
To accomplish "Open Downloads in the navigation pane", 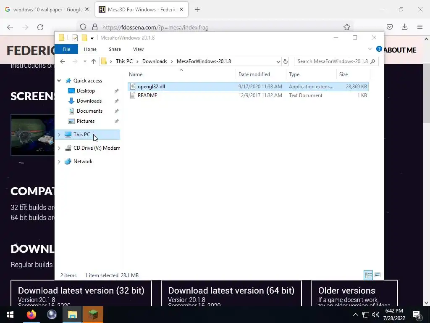I will [x=89, y=101].
